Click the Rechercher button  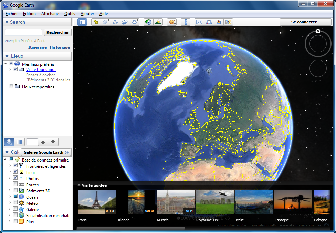point(58,32)
